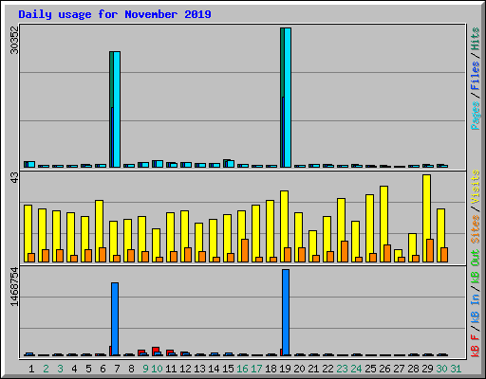Click the green day 9 label
This screenshot has width=486, height=379.
click(x=145, y=369)
